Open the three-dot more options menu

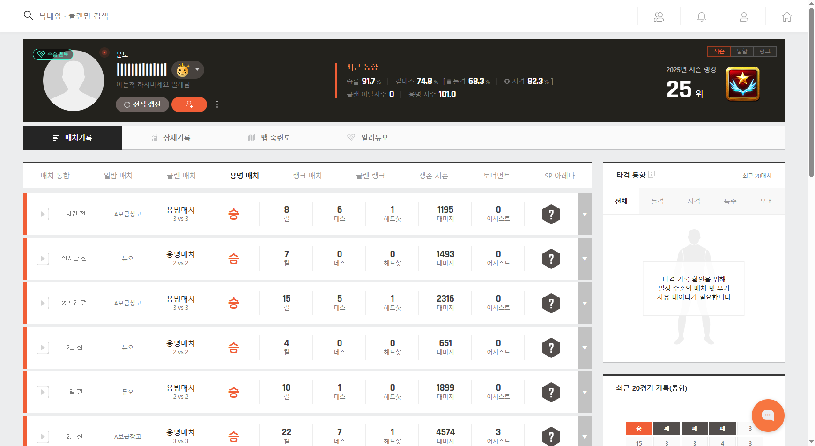[217, 104]
